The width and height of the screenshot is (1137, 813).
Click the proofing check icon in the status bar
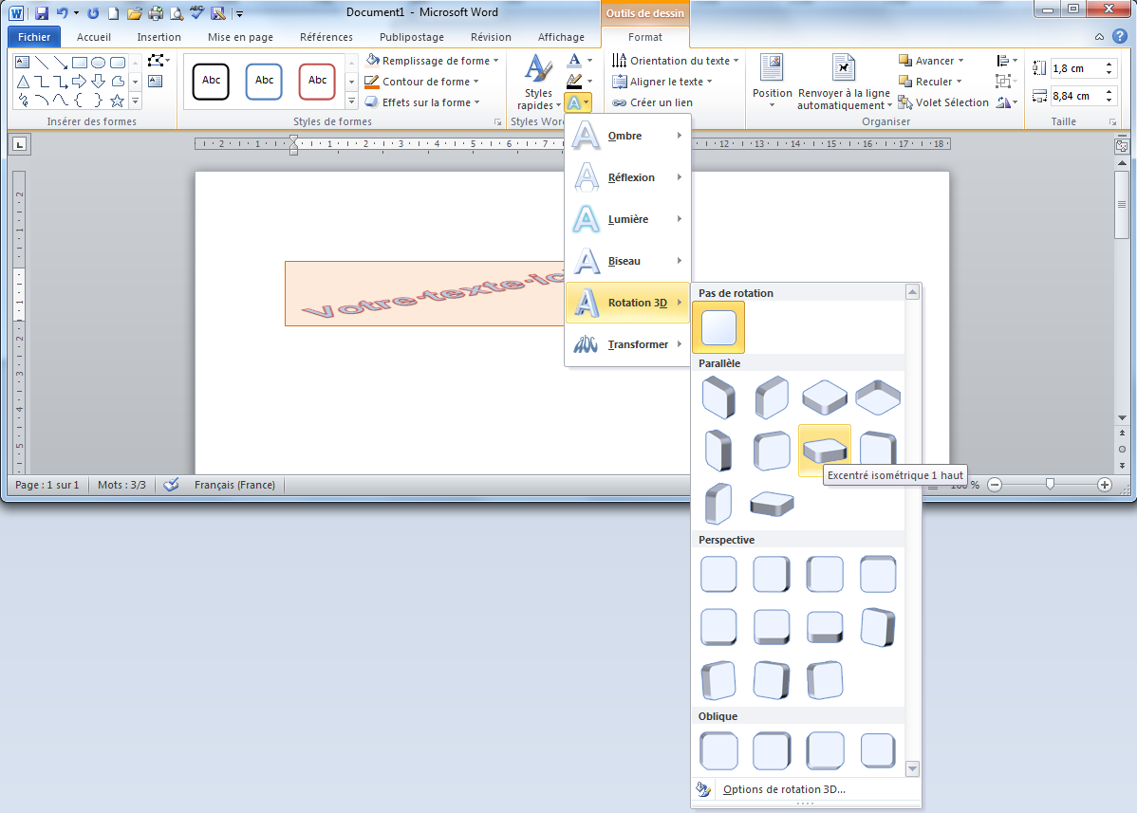click(171, 485)
